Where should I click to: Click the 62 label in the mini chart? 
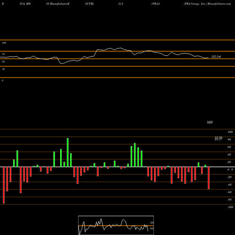[152, 228]
